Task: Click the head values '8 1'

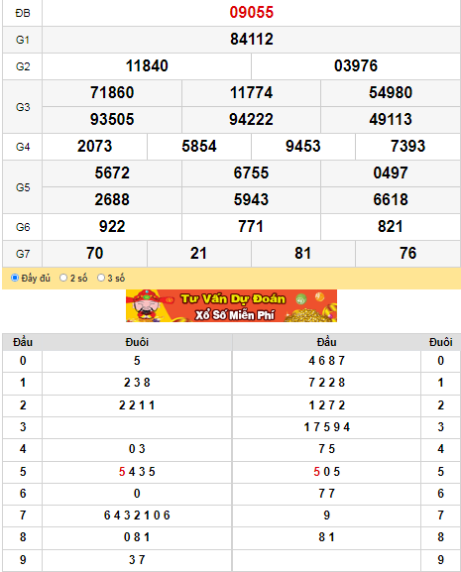Action: [327, 537]
